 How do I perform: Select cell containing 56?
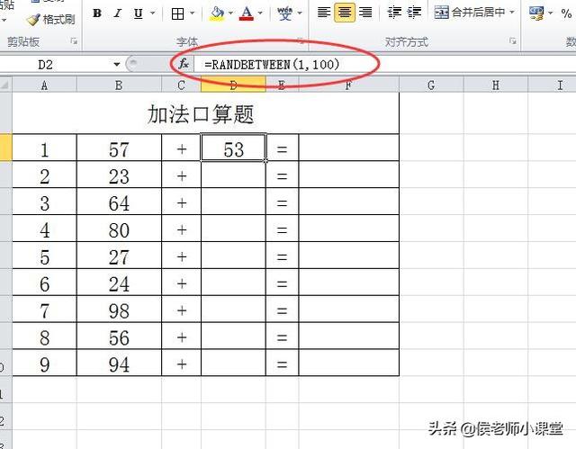(x=119, y=336)
